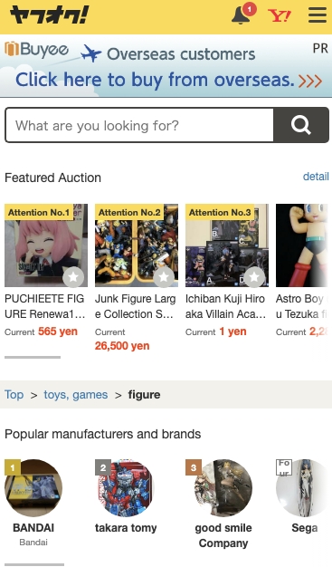The image size is (332, 567).
Task: Toggle watchlist star on Ichiban Kuji item
Action: click(254, 277)
